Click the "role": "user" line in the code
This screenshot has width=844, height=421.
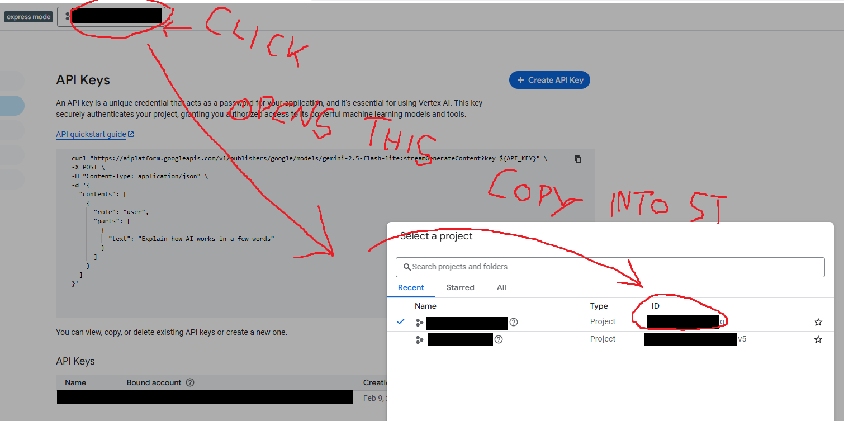121,212
